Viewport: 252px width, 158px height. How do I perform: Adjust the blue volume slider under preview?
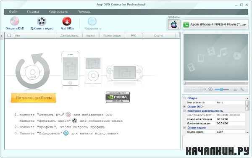222,90
